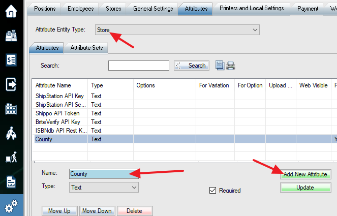Click into the Search text field

[139, 66]
